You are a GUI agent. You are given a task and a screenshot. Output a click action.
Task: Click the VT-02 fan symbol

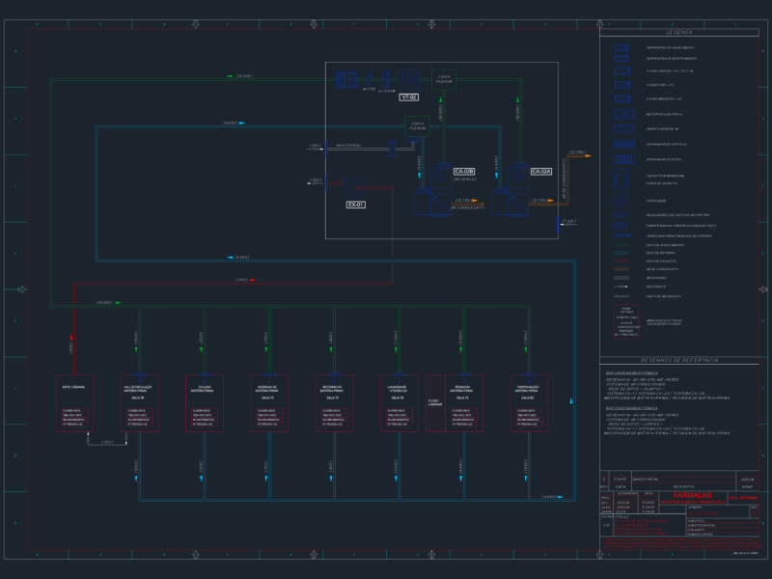(x=408, y=79)
